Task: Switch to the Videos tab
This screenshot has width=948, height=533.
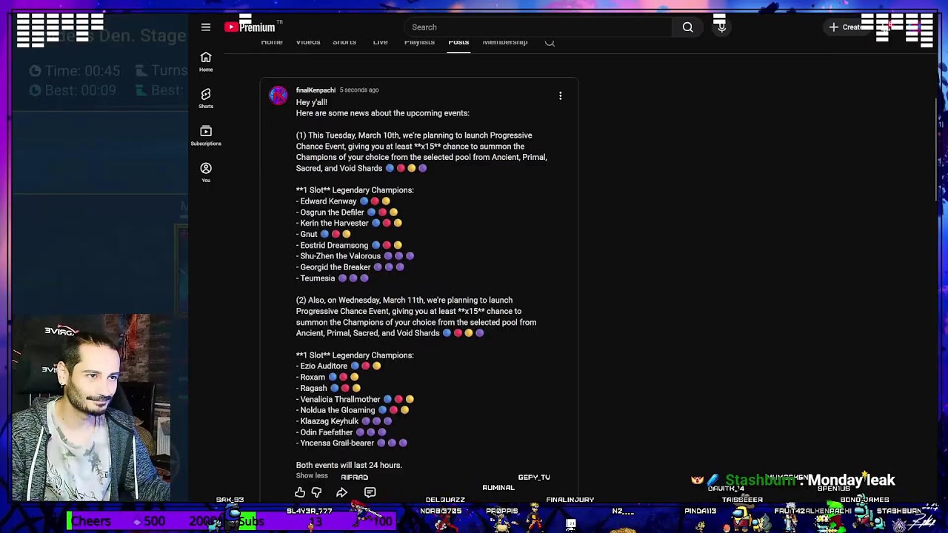Action: [308, 42]
